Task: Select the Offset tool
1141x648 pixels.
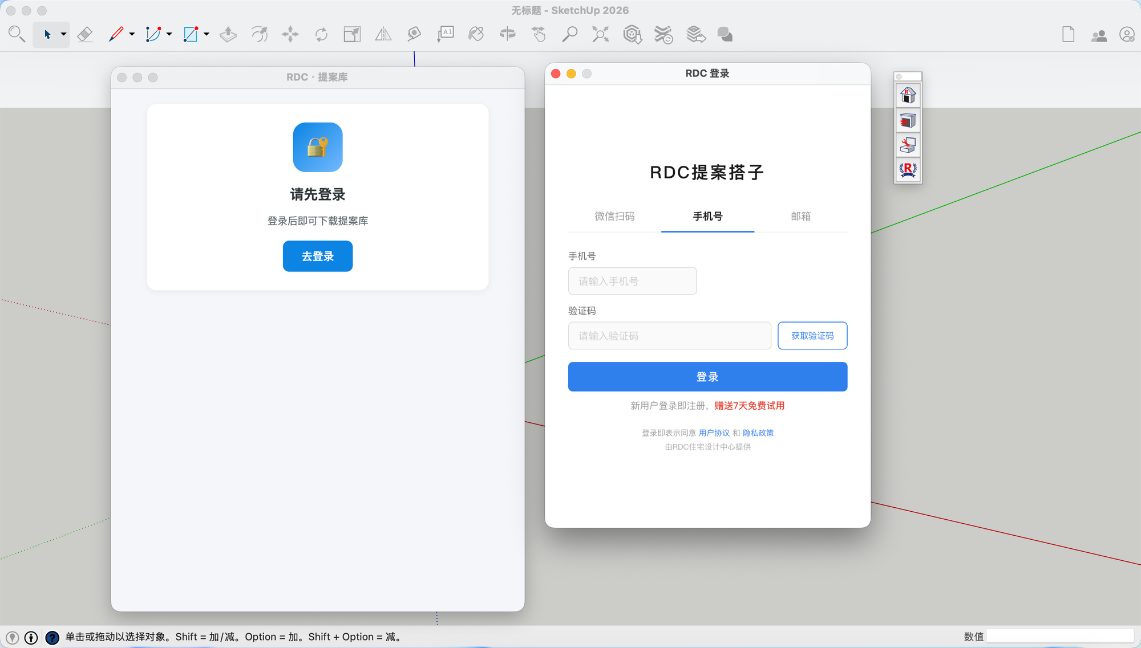Action: coord(260,34)
